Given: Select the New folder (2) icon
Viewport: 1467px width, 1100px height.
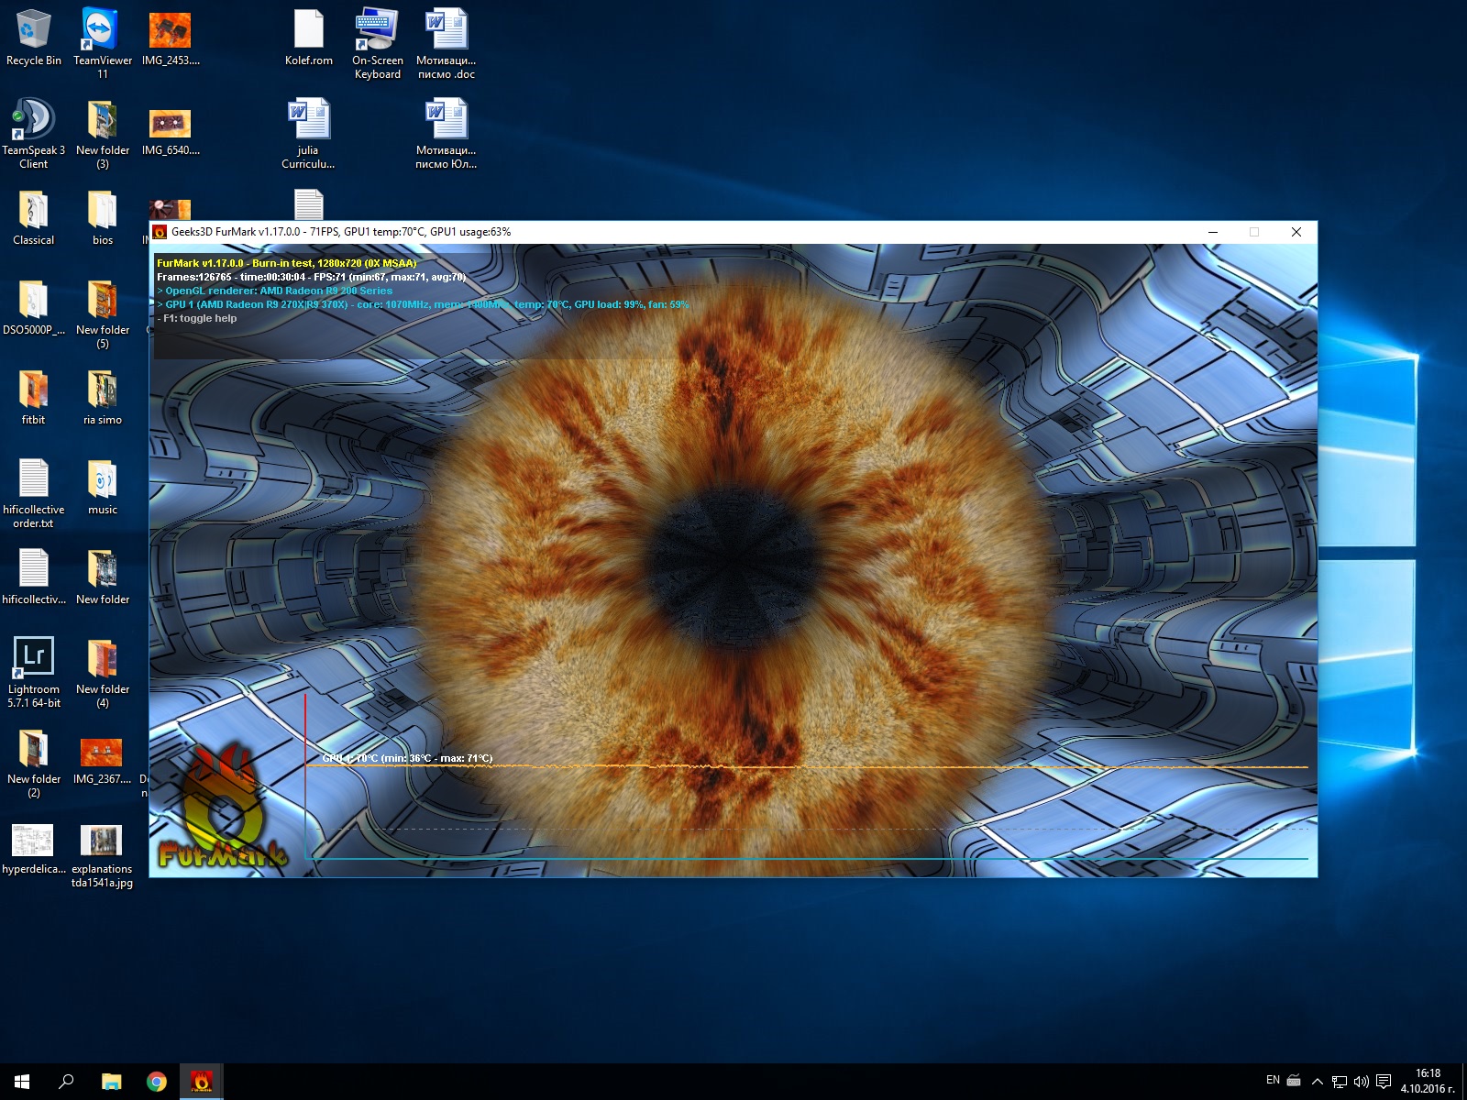Looking at the screenshot, I should 34,762.
